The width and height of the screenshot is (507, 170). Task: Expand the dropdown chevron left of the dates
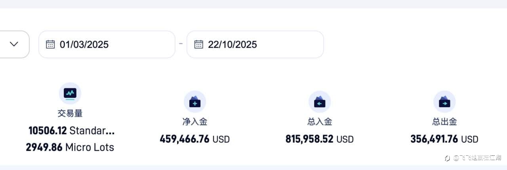click(14, 44)
